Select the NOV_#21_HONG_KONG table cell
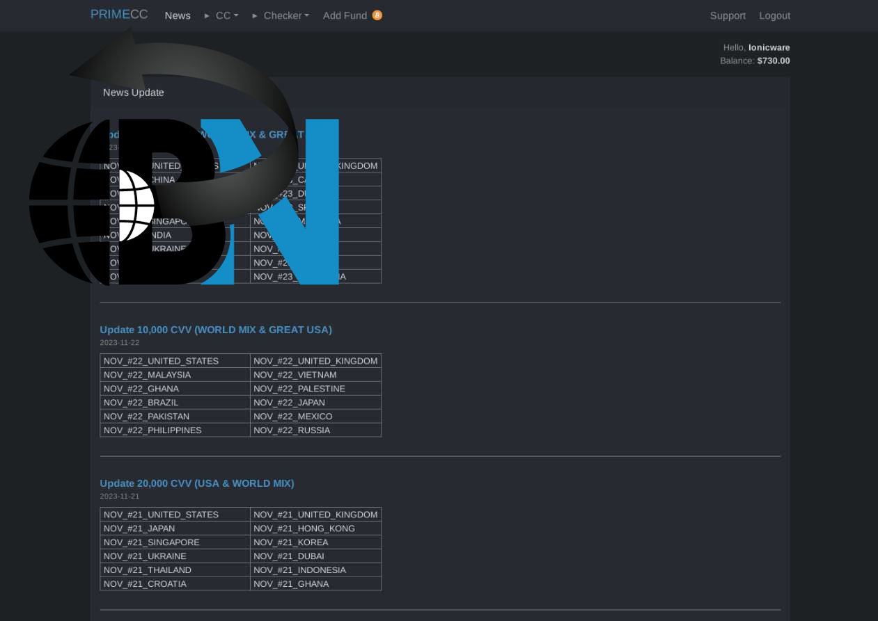Screen dimensions: 878x621 304,529
